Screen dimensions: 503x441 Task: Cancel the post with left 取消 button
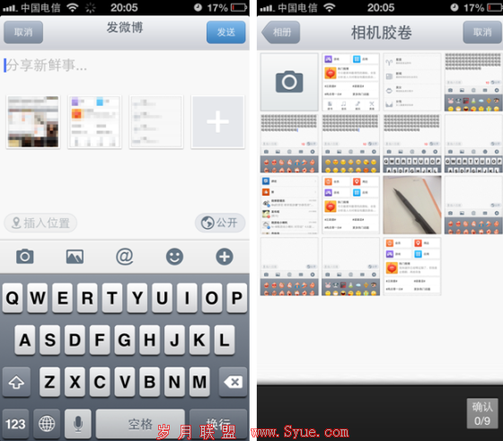pyautogui.click(x=23, y=32)
